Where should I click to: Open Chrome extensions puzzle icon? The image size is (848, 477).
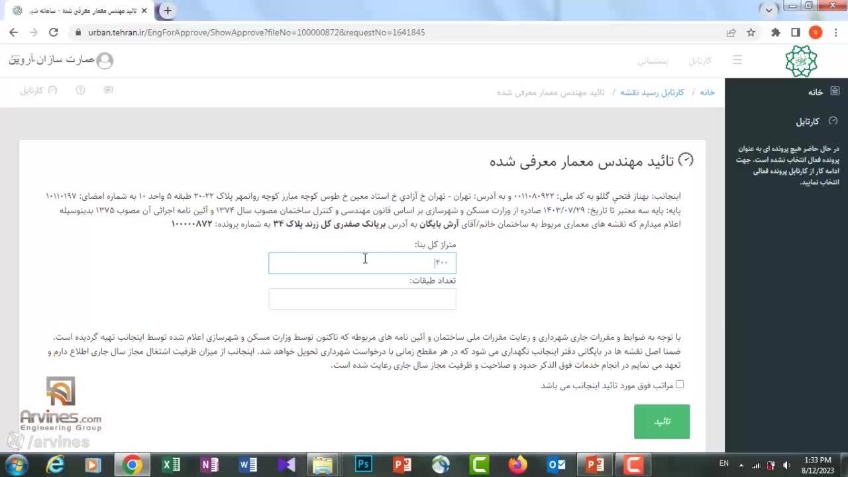776,32
